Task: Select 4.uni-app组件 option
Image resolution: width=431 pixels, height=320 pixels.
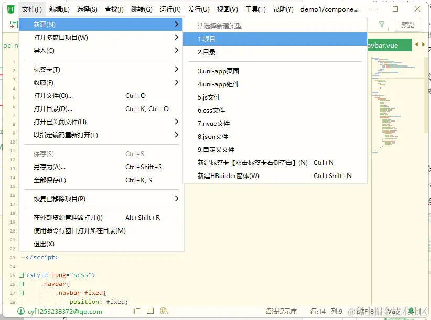Action: 275,84
